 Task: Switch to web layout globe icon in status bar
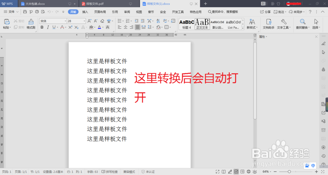tap(249, 172)
